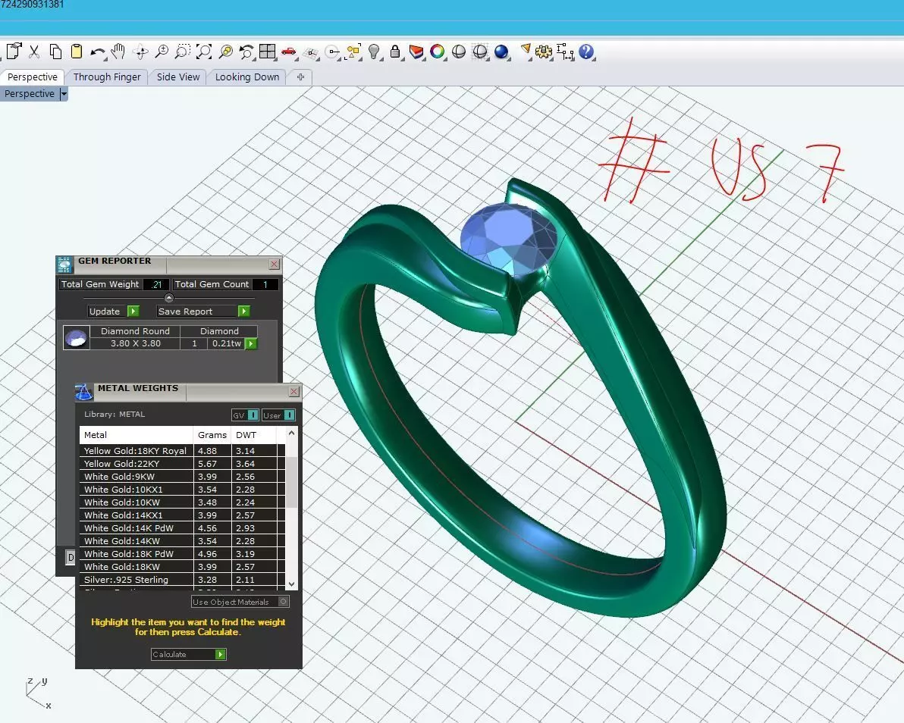The height and width of the screenshot is (723, 904).
Task: Select the Pan hand tool
Action: (x=118, y=52)
